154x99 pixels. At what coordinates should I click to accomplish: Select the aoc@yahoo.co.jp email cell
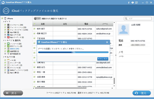tap(104, 34)
